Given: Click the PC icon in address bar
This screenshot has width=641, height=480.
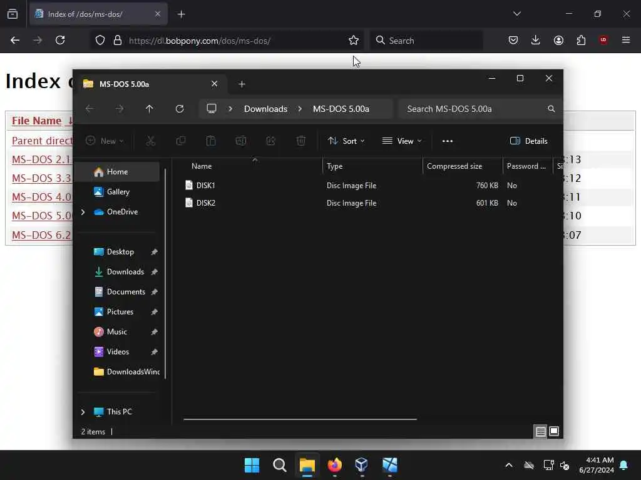Looking at the screenshot, I should point(212,109).
